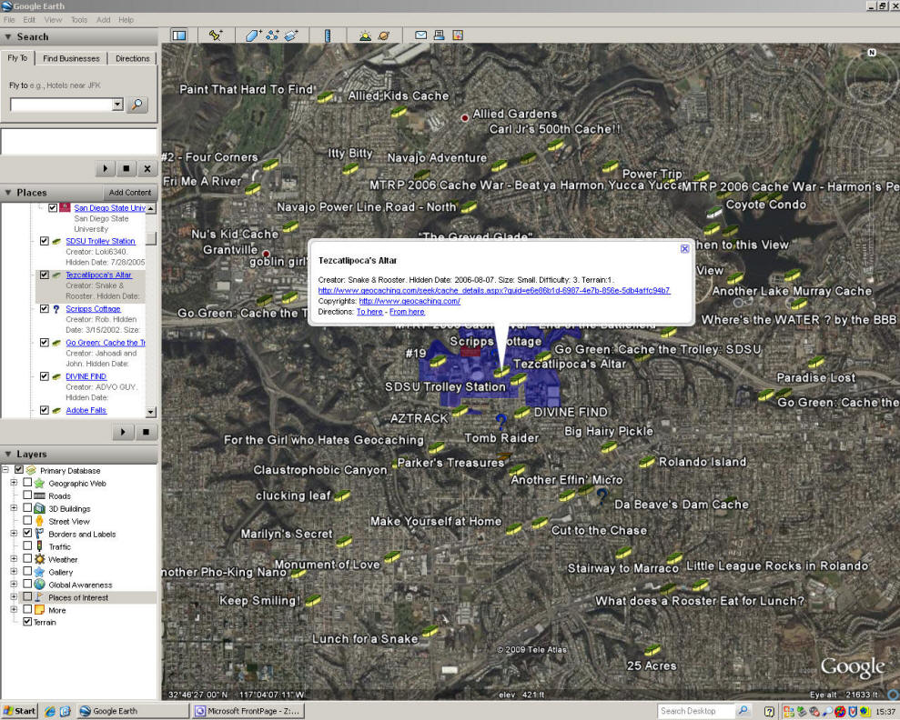Open the geocaching.com cache details link
Screen dimensions: 900x720
tap(494, 291)
